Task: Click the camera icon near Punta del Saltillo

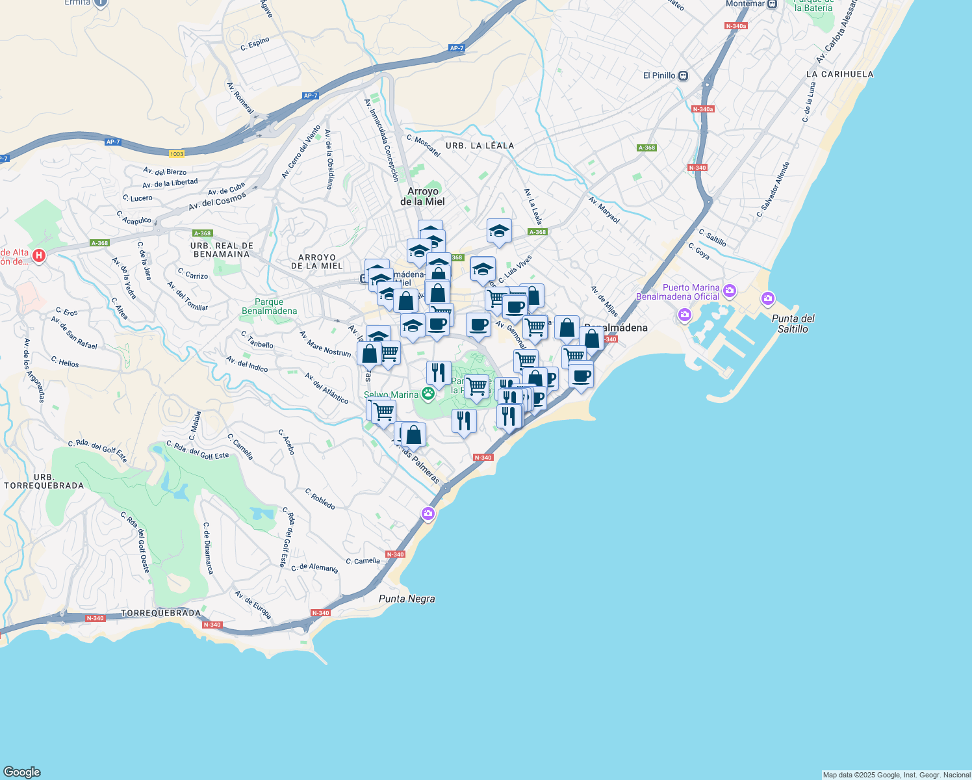Action: [767, 298]
